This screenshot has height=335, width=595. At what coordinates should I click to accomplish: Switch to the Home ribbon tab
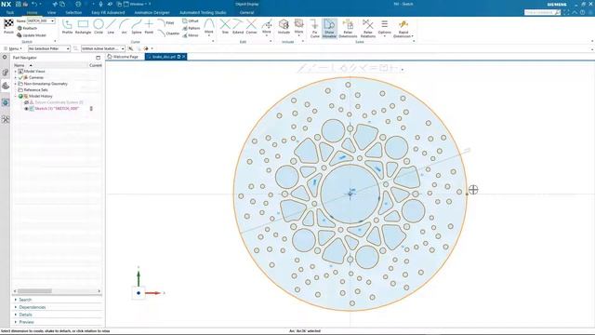32,12
